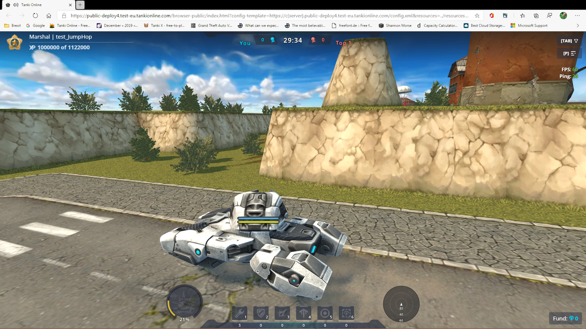Click the red Top 1 team label
Viewport: 586px width, 329px height.
coord(343,43)
